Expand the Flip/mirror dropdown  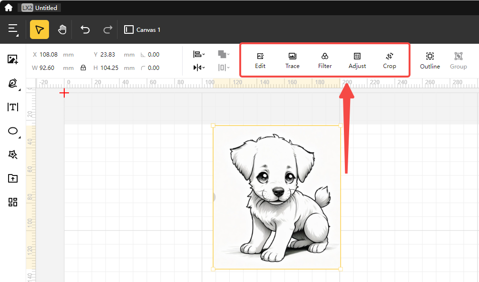tap(199, 68)
